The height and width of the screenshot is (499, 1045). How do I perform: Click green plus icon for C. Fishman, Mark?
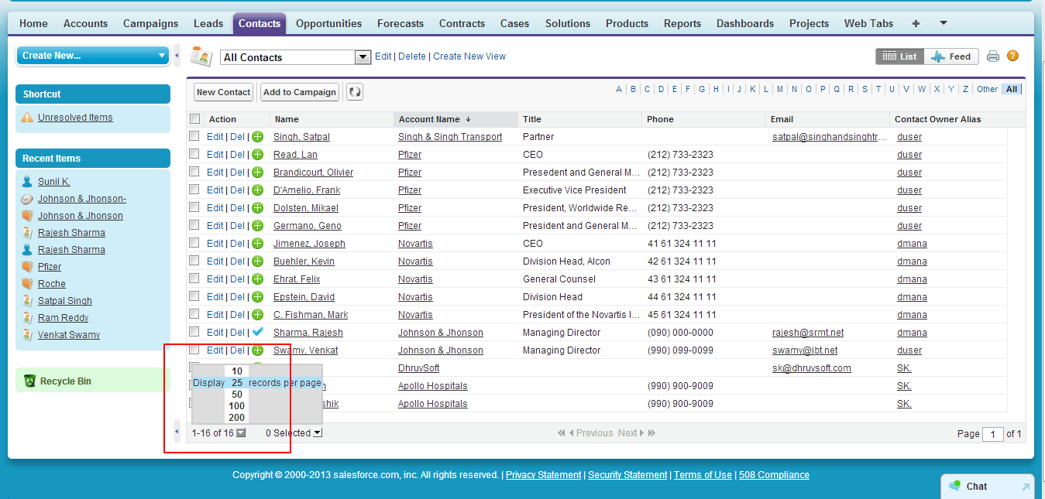coord(258,315)
